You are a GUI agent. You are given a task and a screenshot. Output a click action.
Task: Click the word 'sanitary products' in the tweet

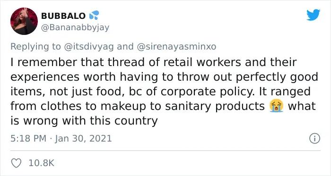(x=215, y=106)
